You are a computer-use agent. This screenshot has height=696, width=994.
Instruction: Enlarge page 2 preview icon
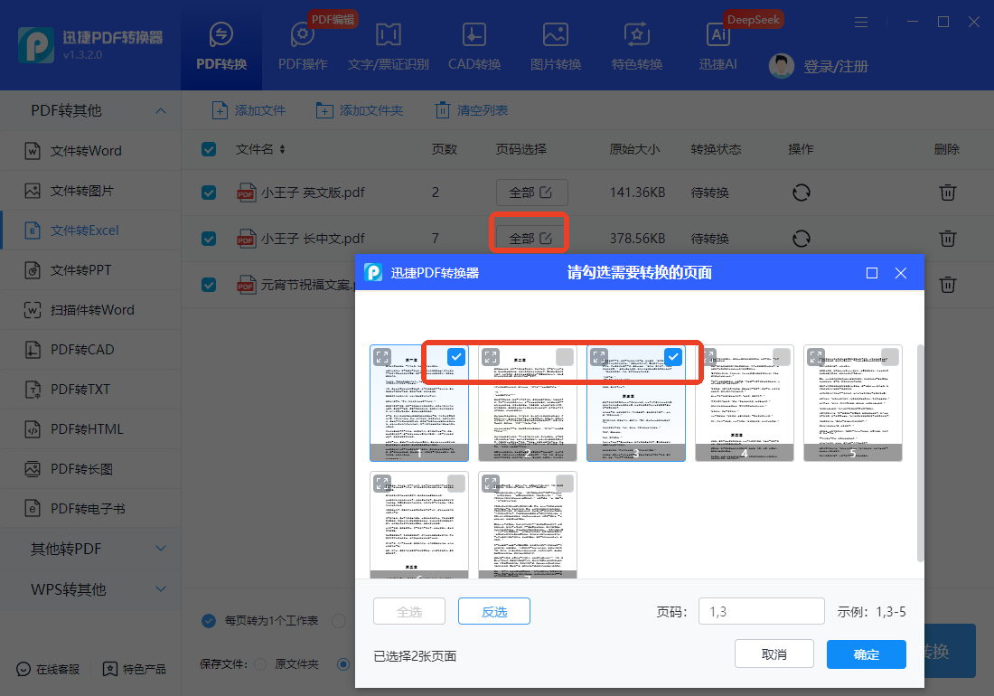click(x=491, y=357)
